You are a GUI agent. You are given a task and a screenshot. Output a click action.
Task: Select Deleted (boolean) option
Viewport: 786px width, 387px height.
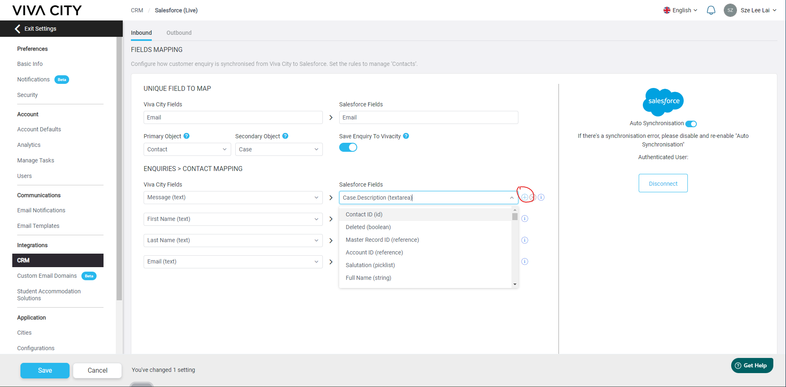[426, 227]
